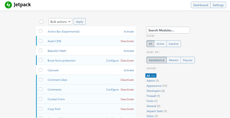Viewport: 230px width, 118px height.
Task: Select the Inactive view filter
Action: (x=174, y=44)
